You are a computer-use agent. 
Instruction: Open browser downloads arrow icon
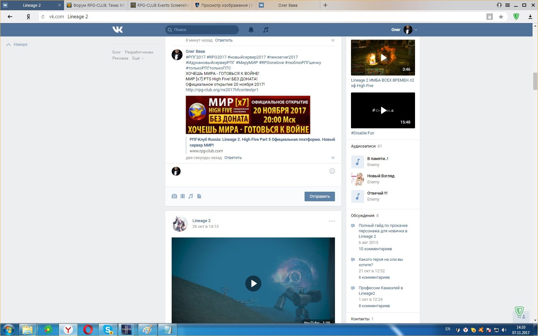530,17
